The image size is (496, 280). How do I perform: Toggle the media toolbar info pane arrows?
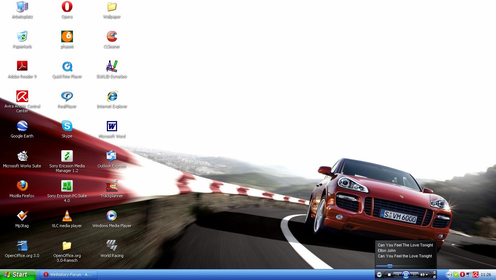coord(434,272)
